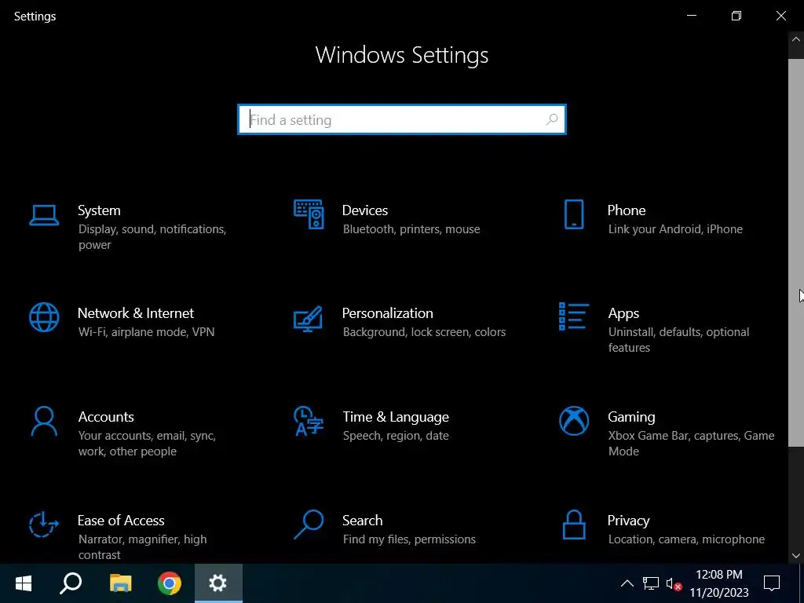The image size is (804, 603).
Task: Click the scrollbar down arrow
Action: click(x=796, y=556)
